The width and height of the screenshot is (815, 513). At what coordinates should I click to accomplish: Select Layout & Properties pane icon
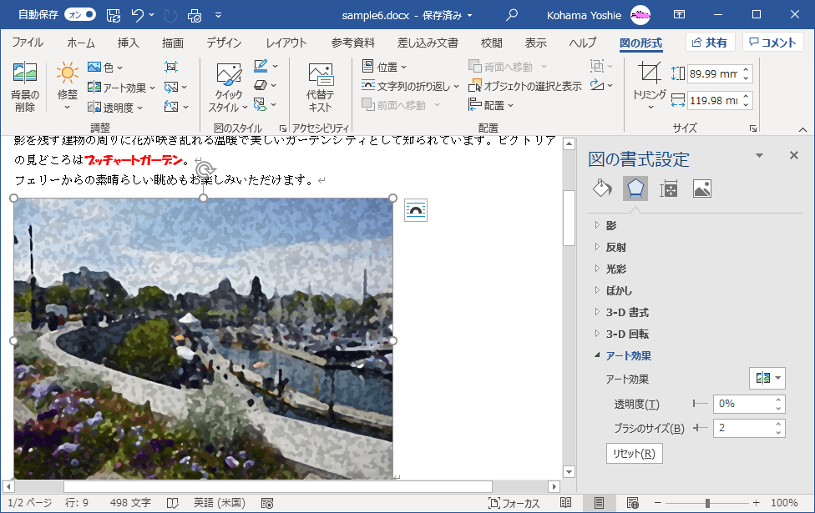point(668,189)
